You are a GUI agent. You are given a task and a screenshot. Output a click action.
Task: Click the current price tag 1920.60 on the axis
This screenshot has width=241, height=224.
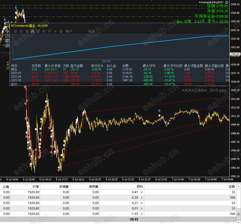(x=235, y=54)
